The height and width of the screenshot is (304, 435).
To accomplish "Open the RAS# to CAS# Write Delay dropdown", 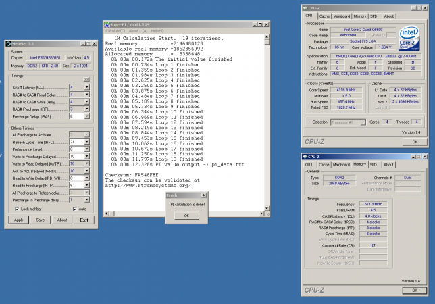I will click(x=87, y=102).
